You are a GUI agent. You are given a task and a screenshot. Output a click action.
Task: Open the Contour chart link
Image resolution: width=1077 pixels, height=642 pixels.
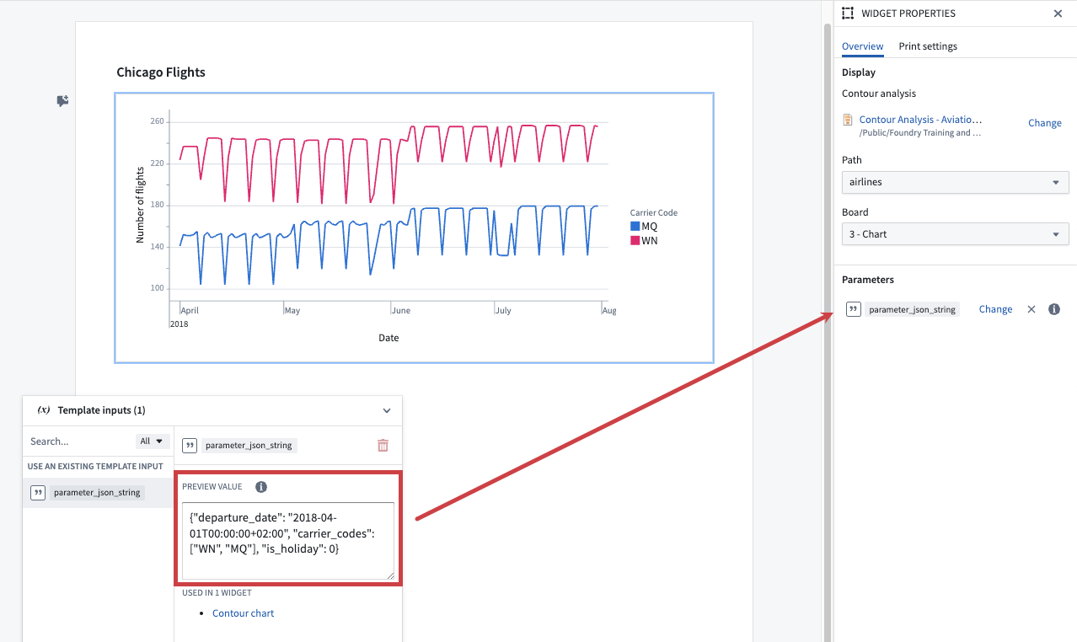click(244, 613)
